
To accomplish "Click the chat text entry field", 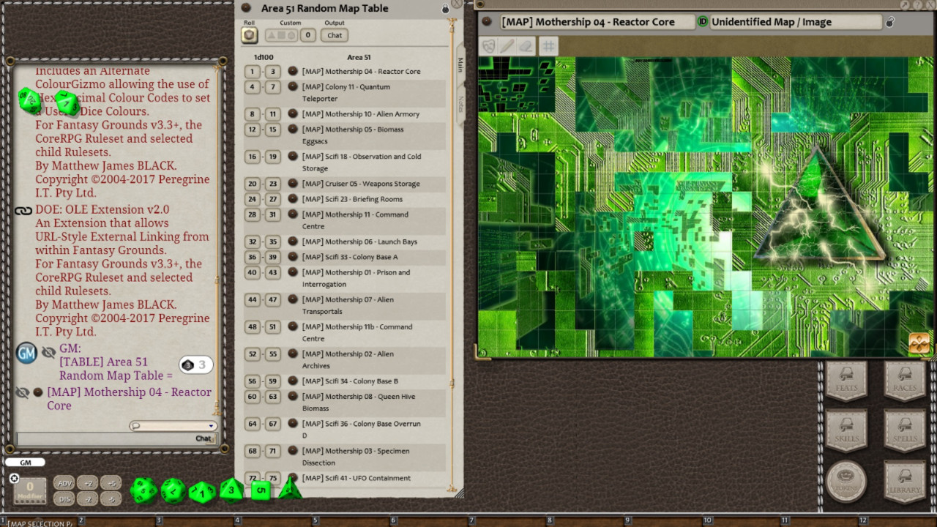I will pos(102,438).
